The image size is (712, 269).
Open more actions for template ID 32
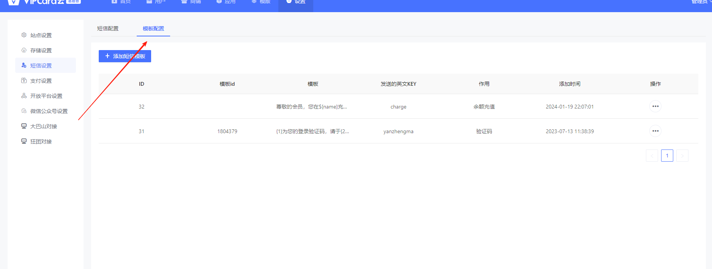tap(655, 106)
